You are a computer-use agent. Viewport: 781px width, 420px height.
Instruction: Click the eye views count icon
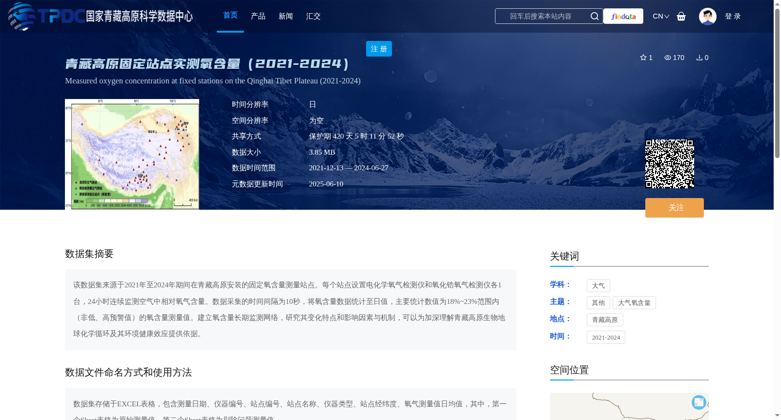click(667, 58)
